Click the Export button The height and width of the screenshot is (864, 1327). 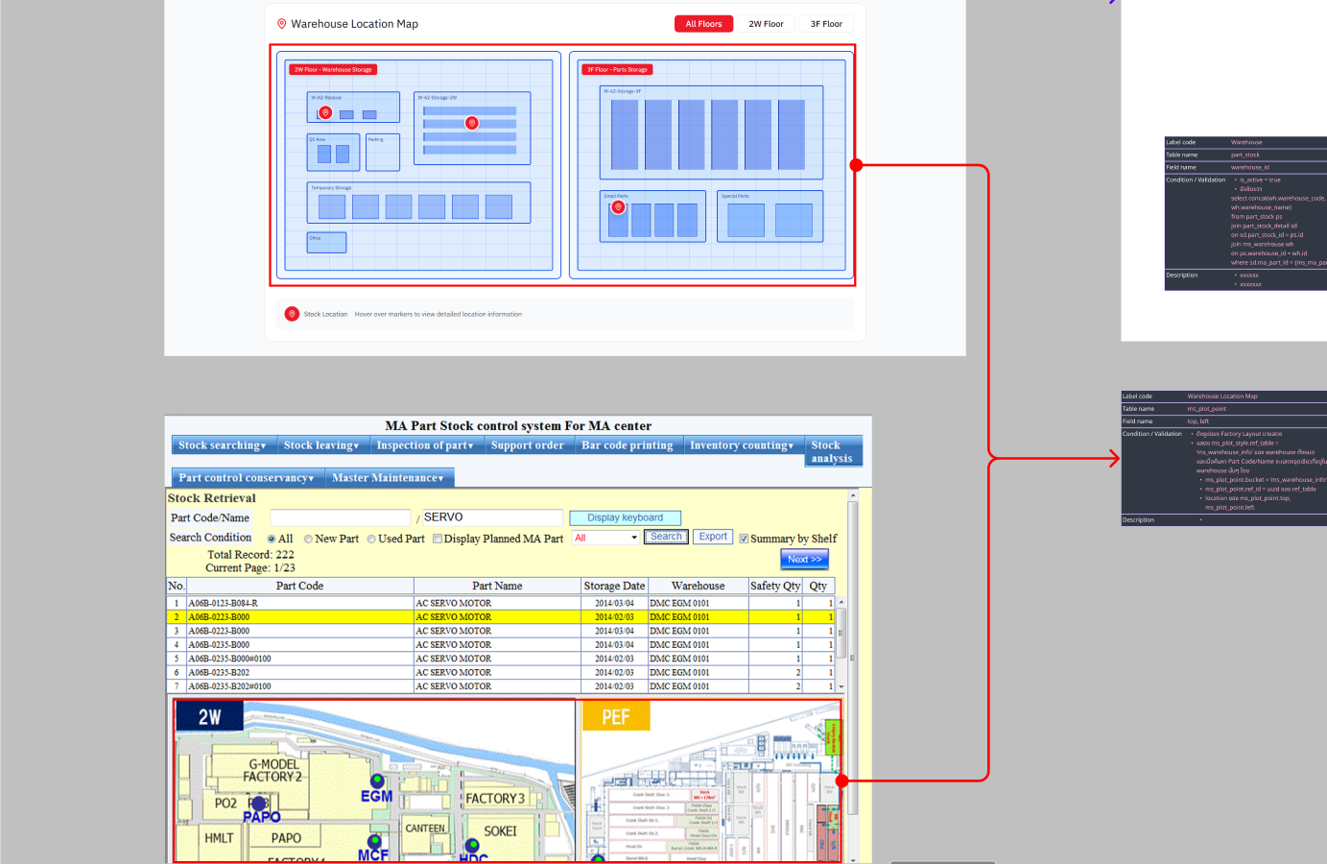(x=712, y=537)
